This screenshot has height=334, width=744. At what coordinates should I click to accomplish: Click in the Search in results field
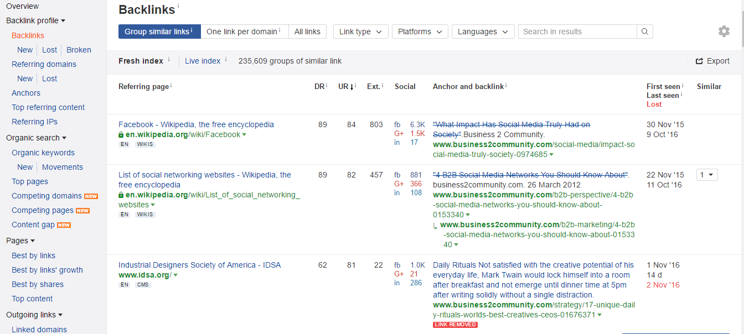click(577, 32)
